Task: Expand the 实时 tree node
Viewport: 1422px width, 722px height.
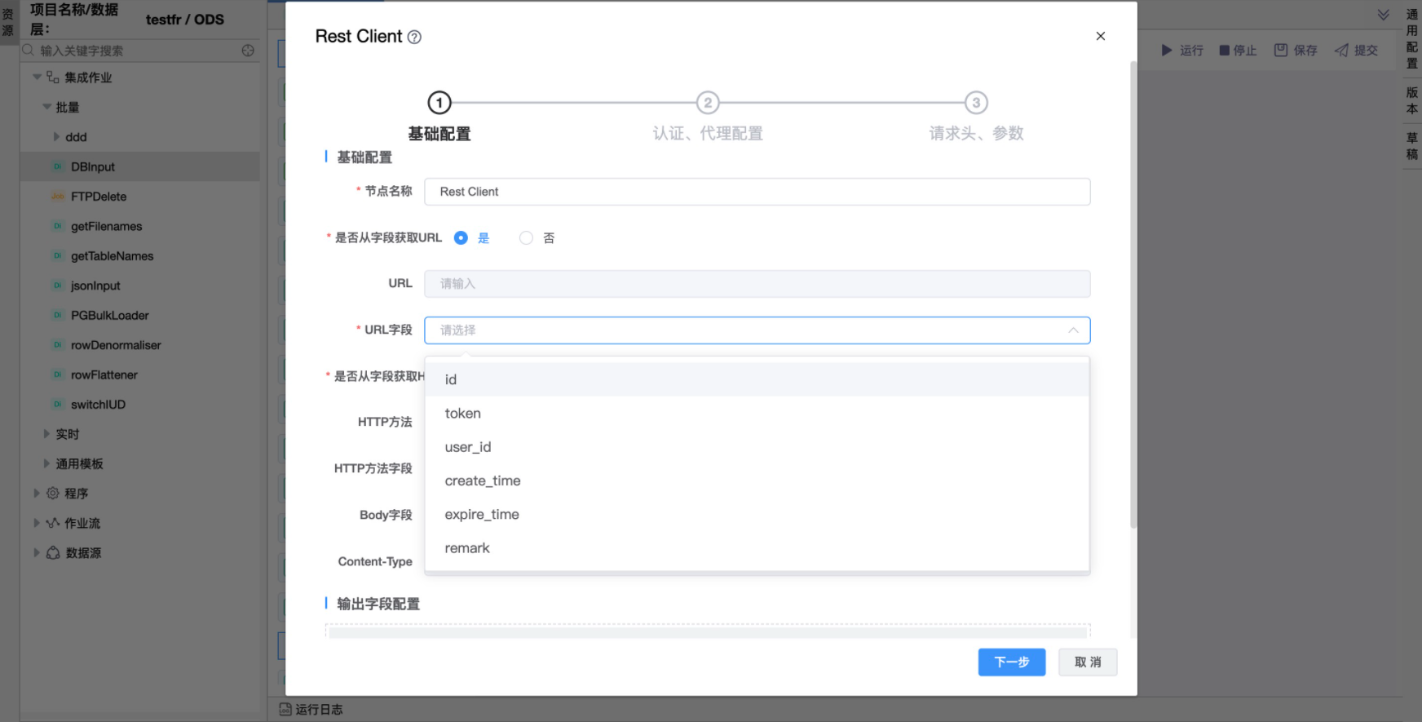Action: point(47,434)
